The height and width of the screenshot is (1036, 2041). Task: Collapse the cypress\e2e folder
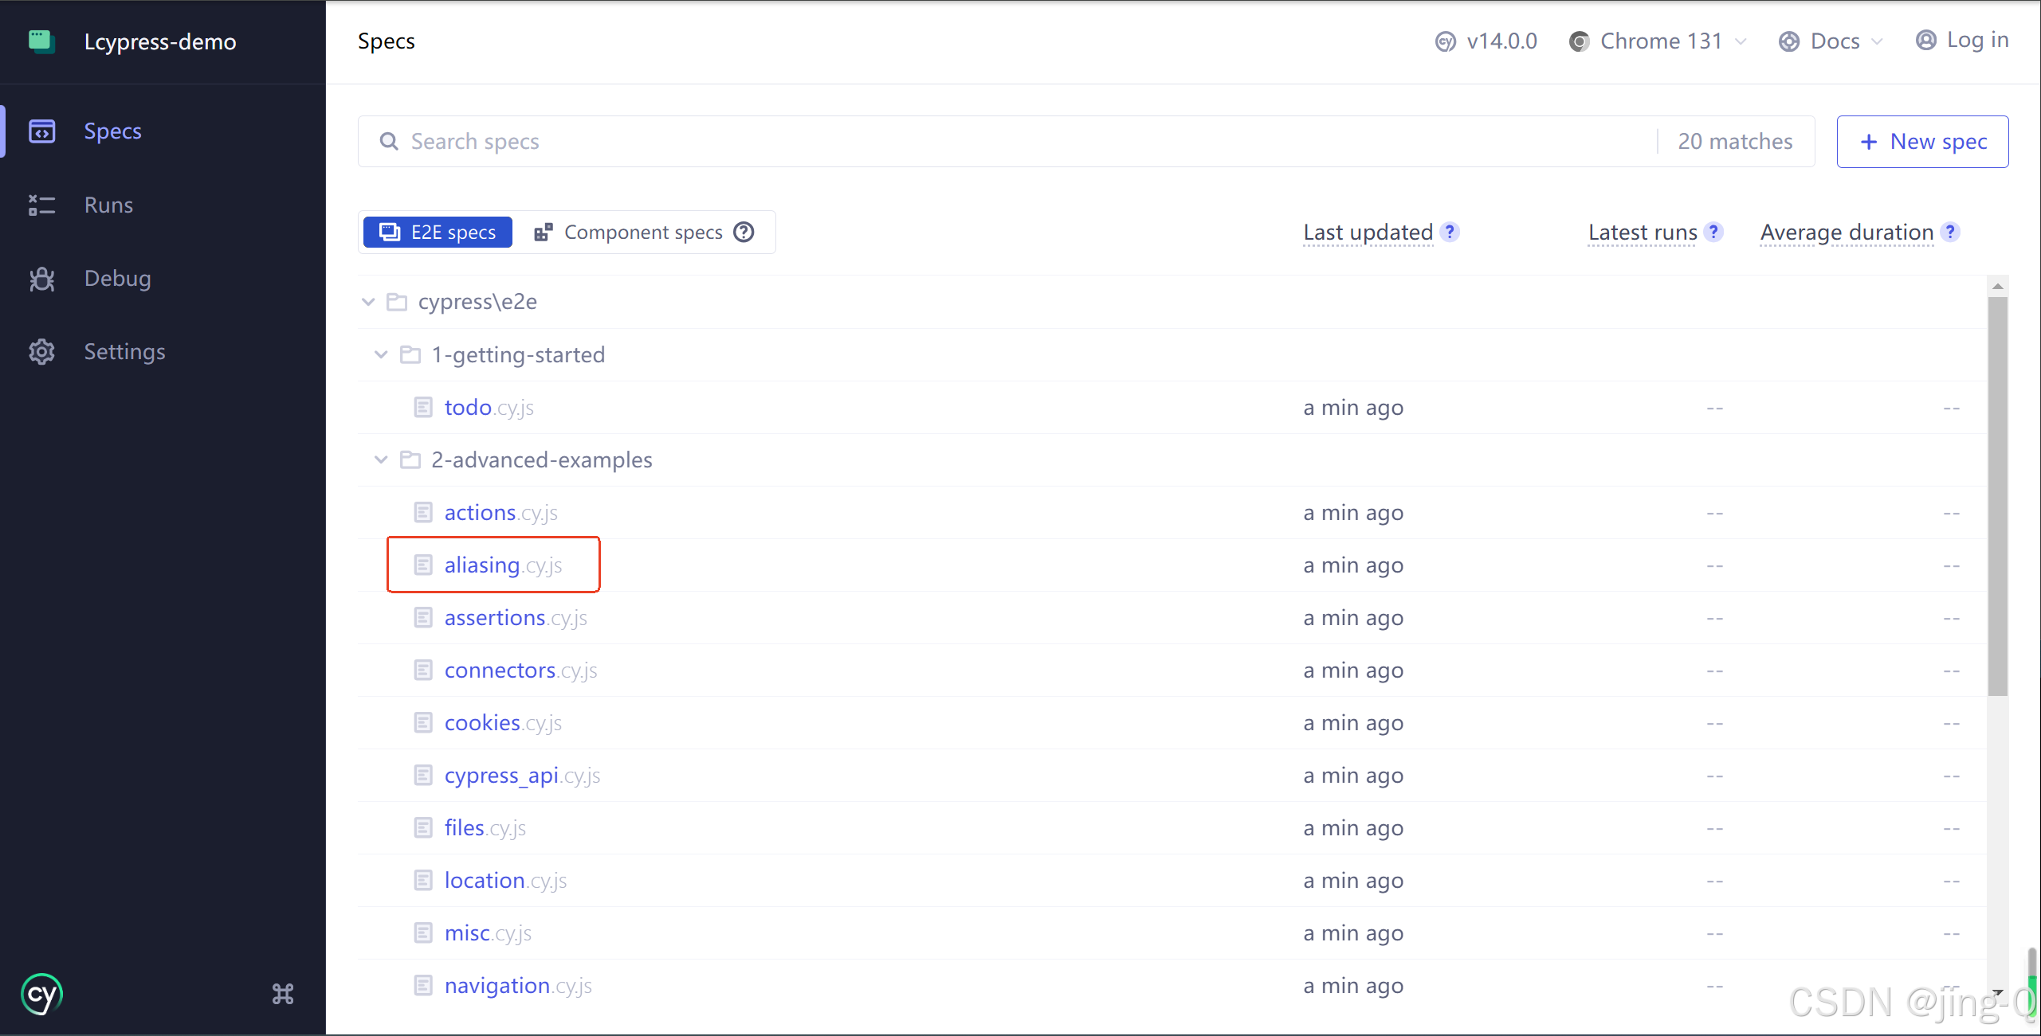pyautogui.click(x=368, y=302)
